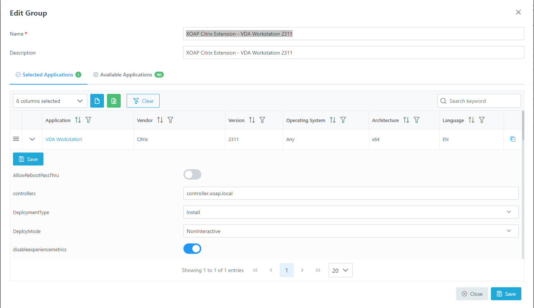Open the Operating System column filter

tap(343, 120)
